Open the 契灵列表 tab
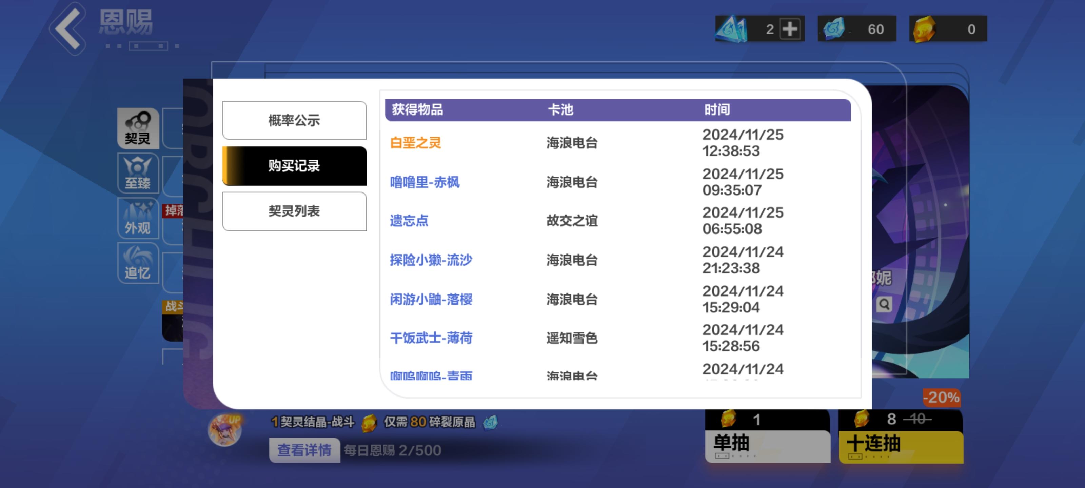 point(294,211)
